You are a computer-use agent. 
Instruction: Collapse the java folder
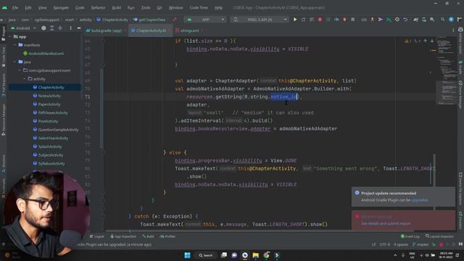click(14, 62)
